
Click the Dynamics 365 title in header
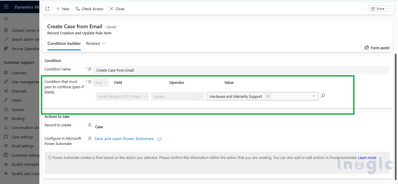27,7
